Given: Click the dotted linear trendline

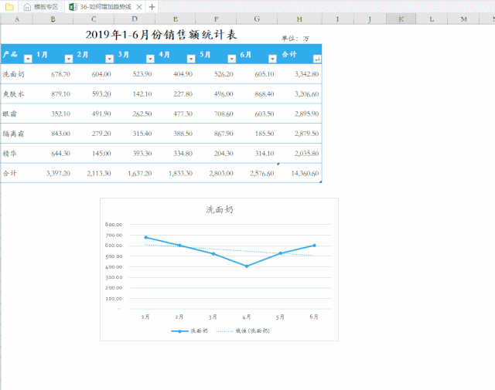Looking at the screenshot, I should pyautogui.click(x=230, y=250).
